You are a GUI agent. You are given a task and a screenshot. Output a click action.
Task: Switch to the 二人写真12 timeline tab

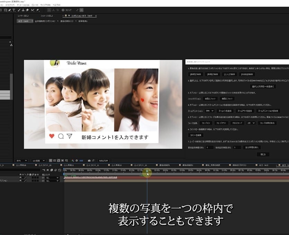[116, 165]
